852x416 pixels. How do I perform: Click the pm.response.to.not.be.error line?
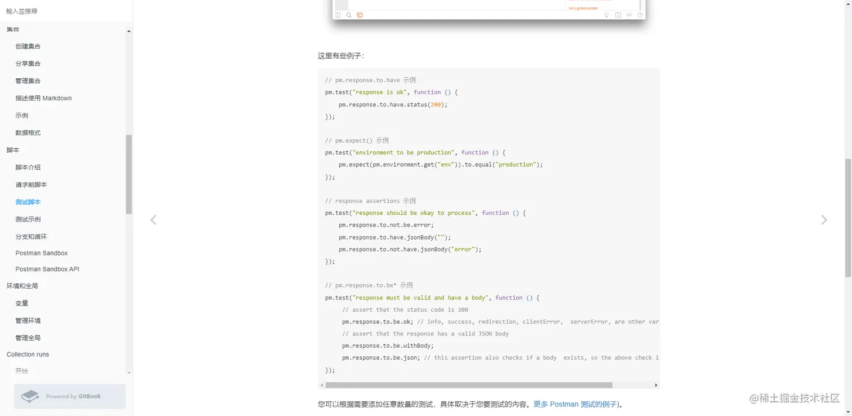(x=386, y=225)
